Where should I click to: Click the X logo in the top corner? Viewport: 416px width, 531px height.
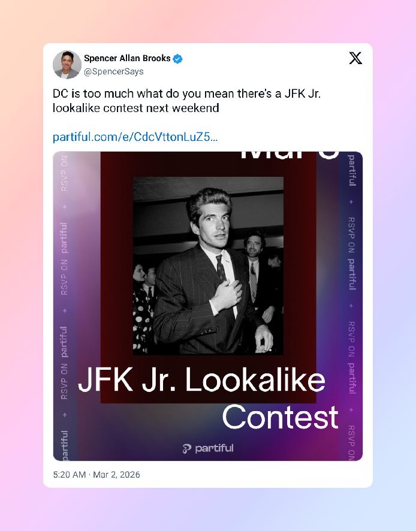(x=355, y=58)
